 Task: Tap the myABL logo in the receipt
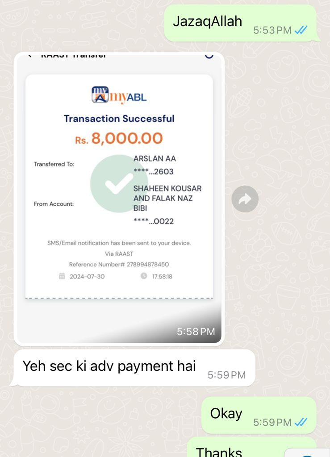[x=119, y=95]
